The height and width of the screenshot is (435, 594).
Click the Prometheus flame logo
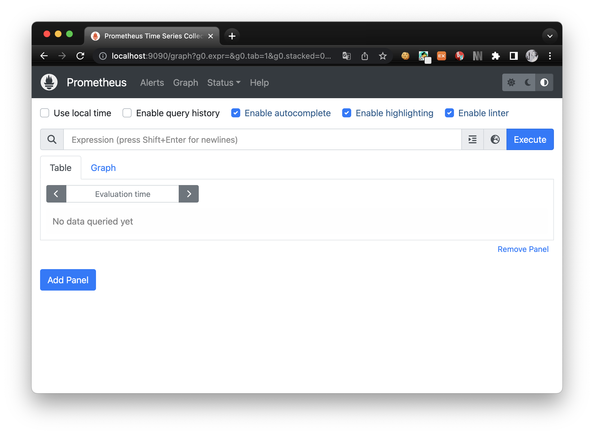(49, 82)
